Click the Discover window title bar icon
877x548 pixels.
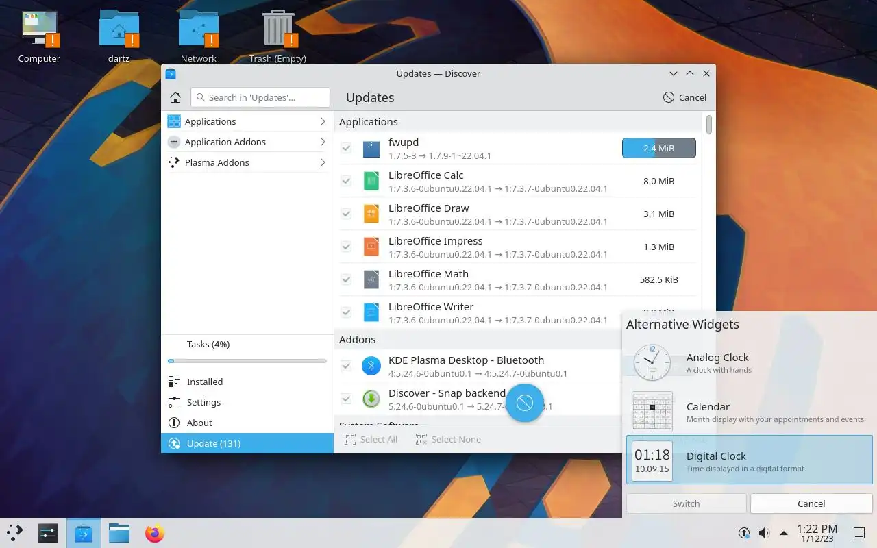[x=171, y=73]
